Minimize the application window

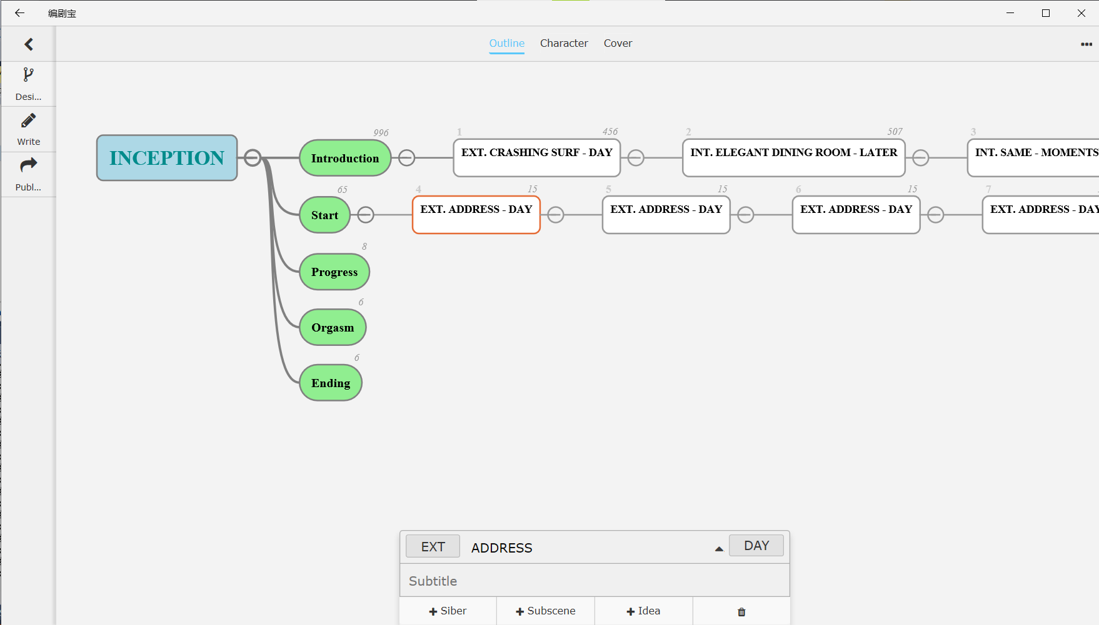point(1010,13)
